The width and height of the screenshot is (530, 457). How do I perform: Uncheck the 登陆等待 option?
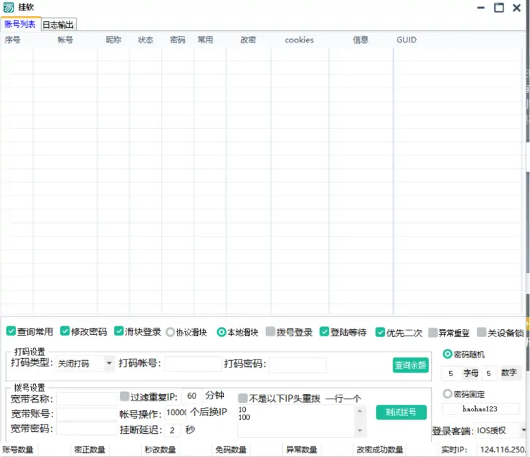(325, 332)
